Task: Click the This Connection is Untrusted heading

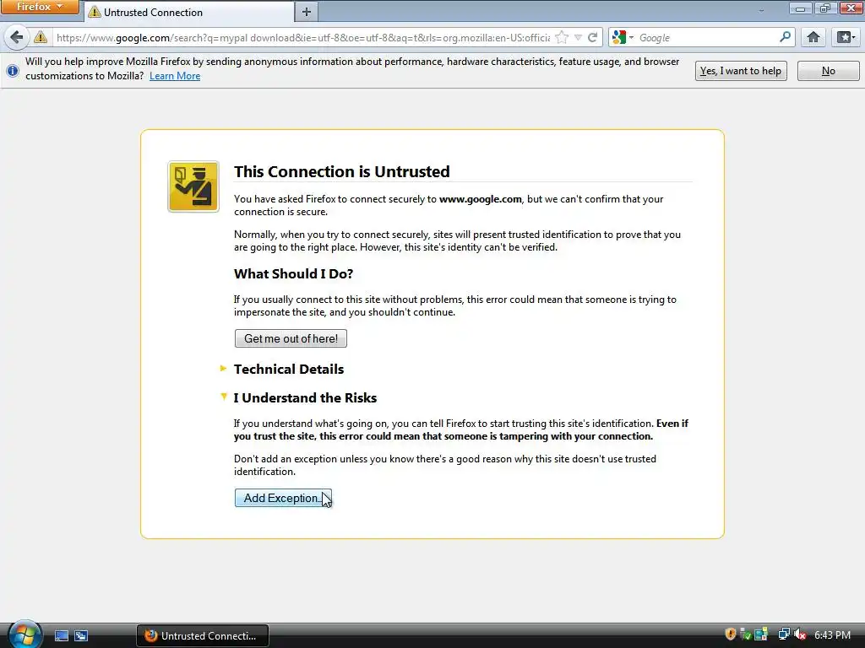Action: (x=342, y=171)
